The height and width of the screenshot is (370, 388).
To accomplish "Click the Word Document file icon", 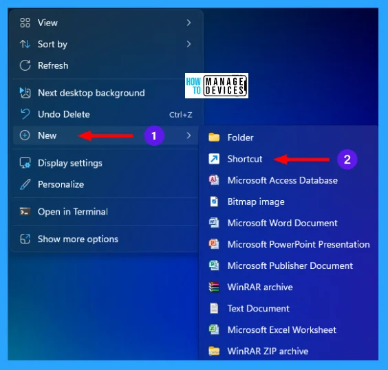I will [214, 223].
